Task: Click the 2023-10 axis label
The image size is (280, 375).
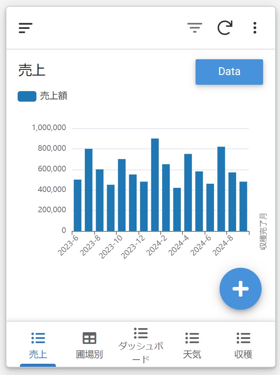Action: coord(111,247)
